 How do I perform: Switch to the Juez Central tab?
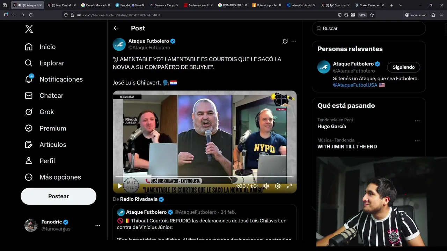click(61, 5)
